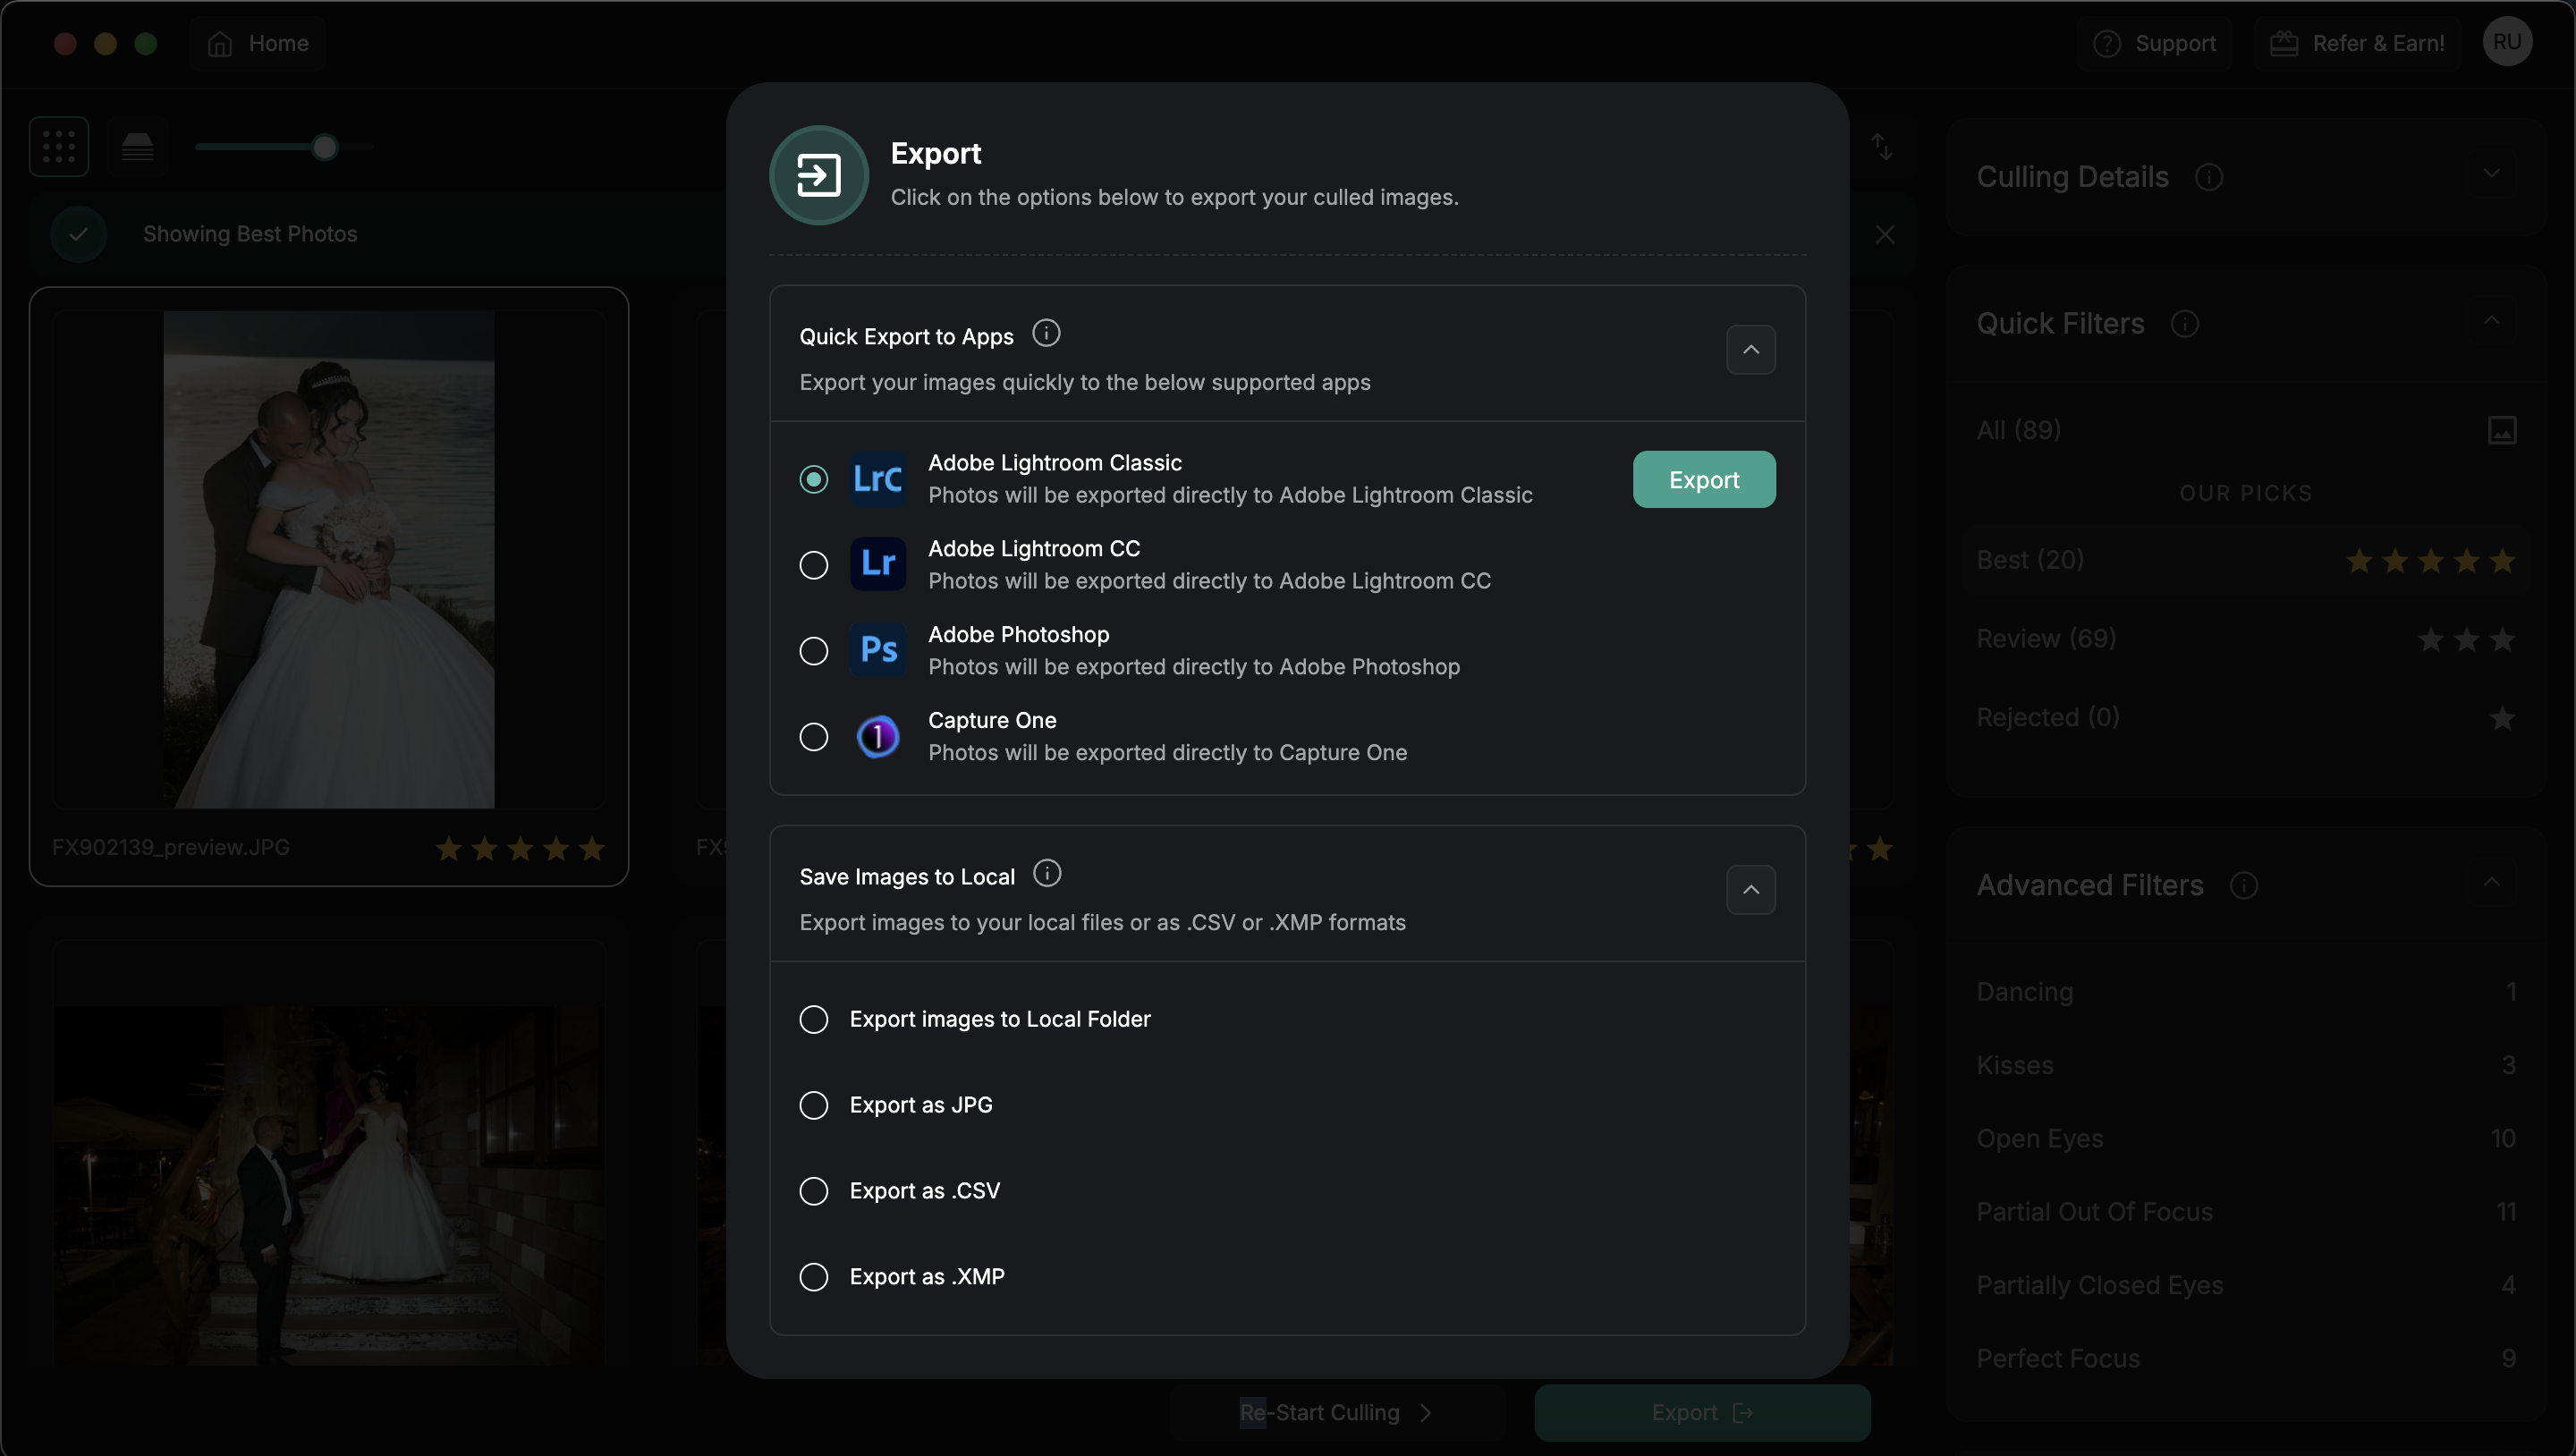Collapse the Quick Export to Apps section
2576x1456 pixels.
(1751, 349)
